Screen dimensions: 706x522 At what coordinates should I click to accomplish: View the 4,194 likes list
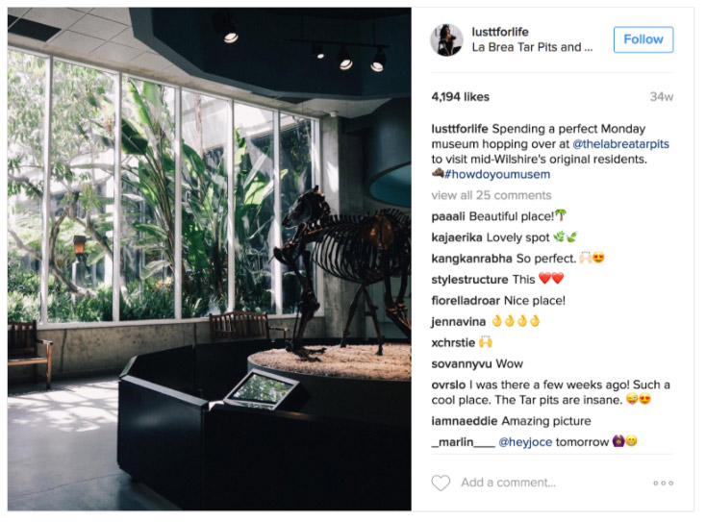point(460,97)
